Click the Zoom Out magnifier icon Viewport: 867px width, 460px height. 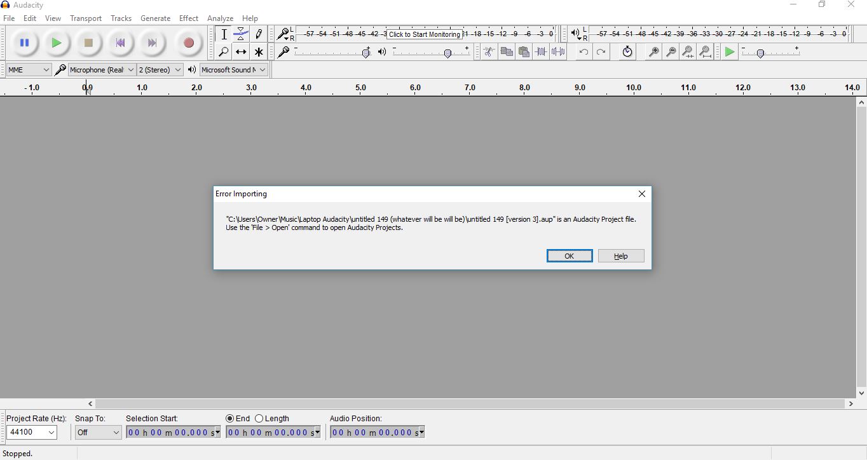pos(671,52)
